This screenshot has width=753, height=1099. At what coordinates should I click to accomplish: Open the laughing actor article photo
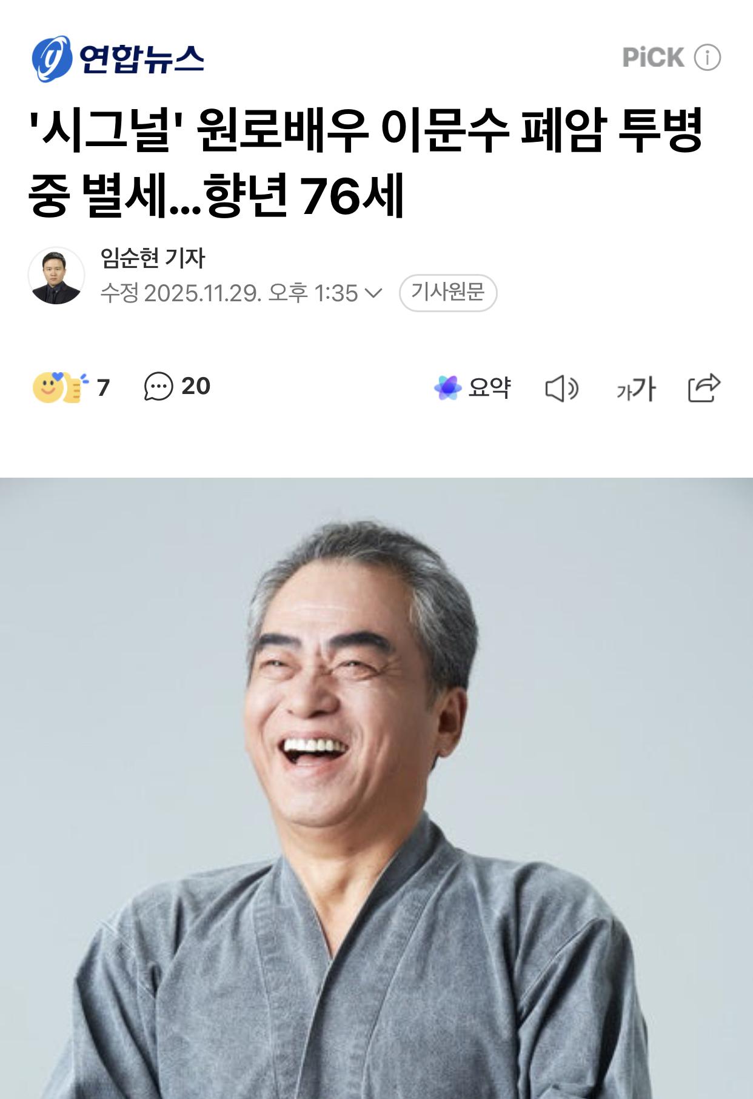[x=376, y=788]
